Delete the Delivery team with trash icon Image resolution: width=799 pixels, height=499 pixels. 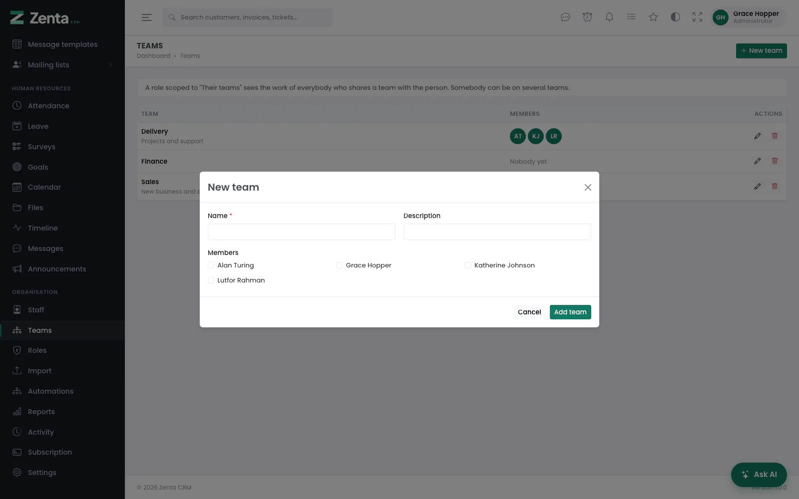pos(775,136)
